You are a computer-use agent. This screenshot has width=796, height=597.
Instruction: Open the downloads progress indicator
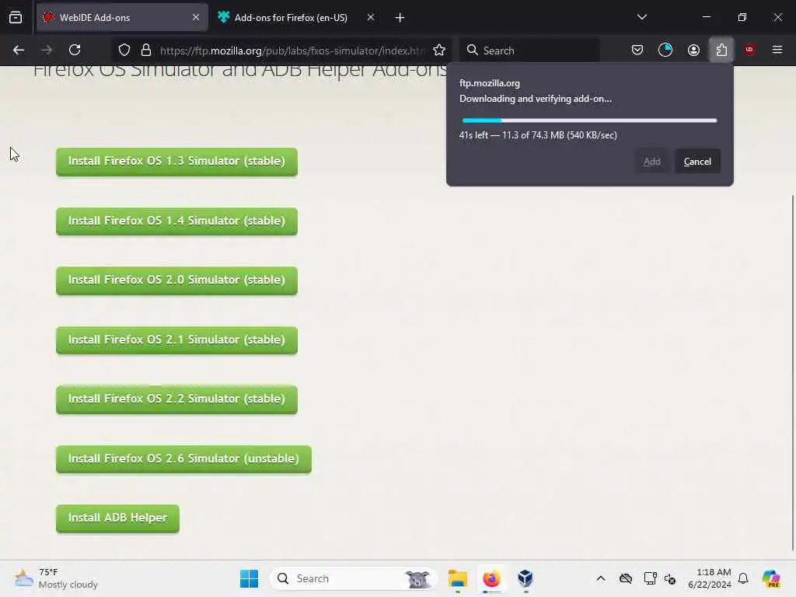click(x=665, y=50)
